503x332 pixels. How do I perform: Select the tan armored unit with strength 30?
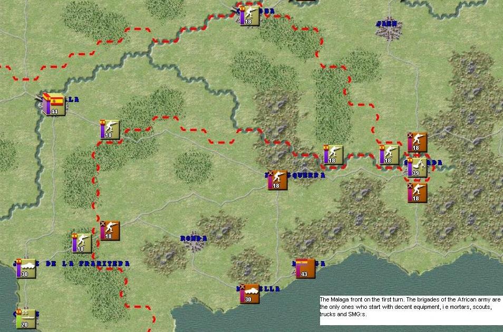(x=26, y=268)
